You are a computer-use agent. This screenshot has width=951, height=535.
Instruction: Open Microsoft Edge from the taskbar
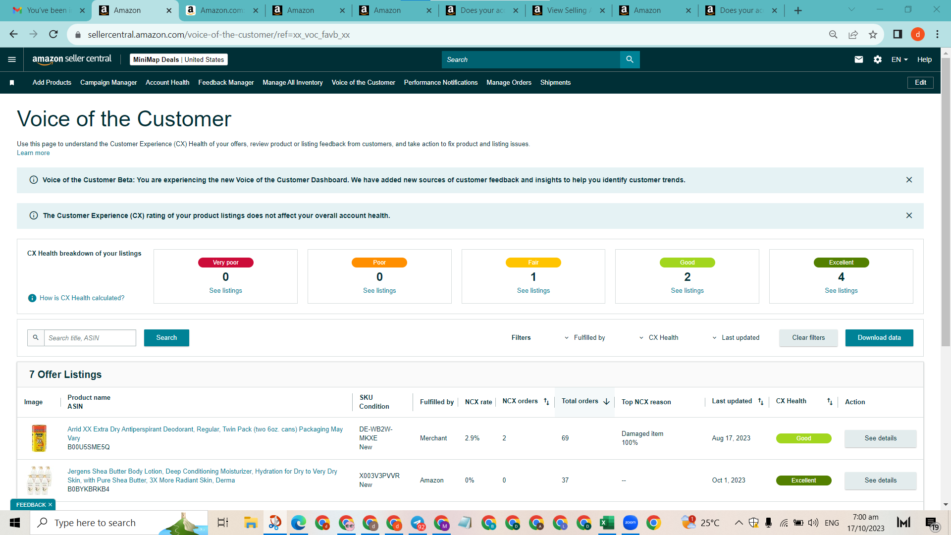click(298, 523)
